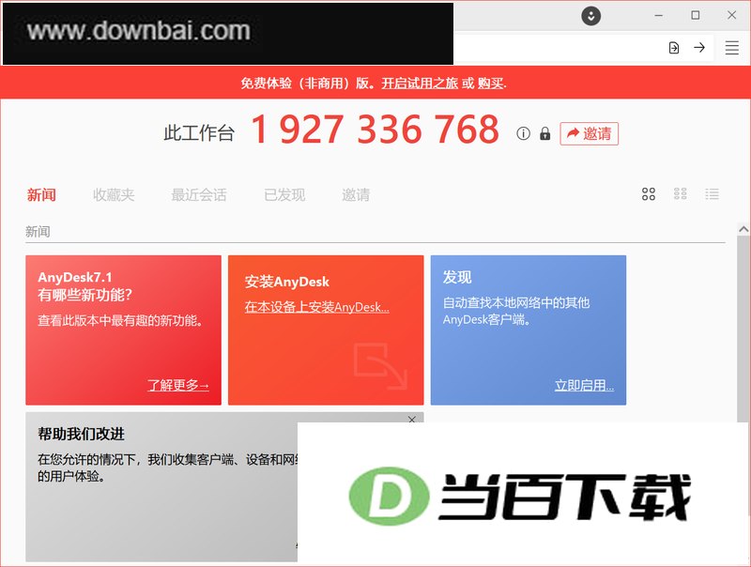Click 了解更多 link on AnyDesk7.1 card
This screenshot has width=751, height=567.
point(178,385)
